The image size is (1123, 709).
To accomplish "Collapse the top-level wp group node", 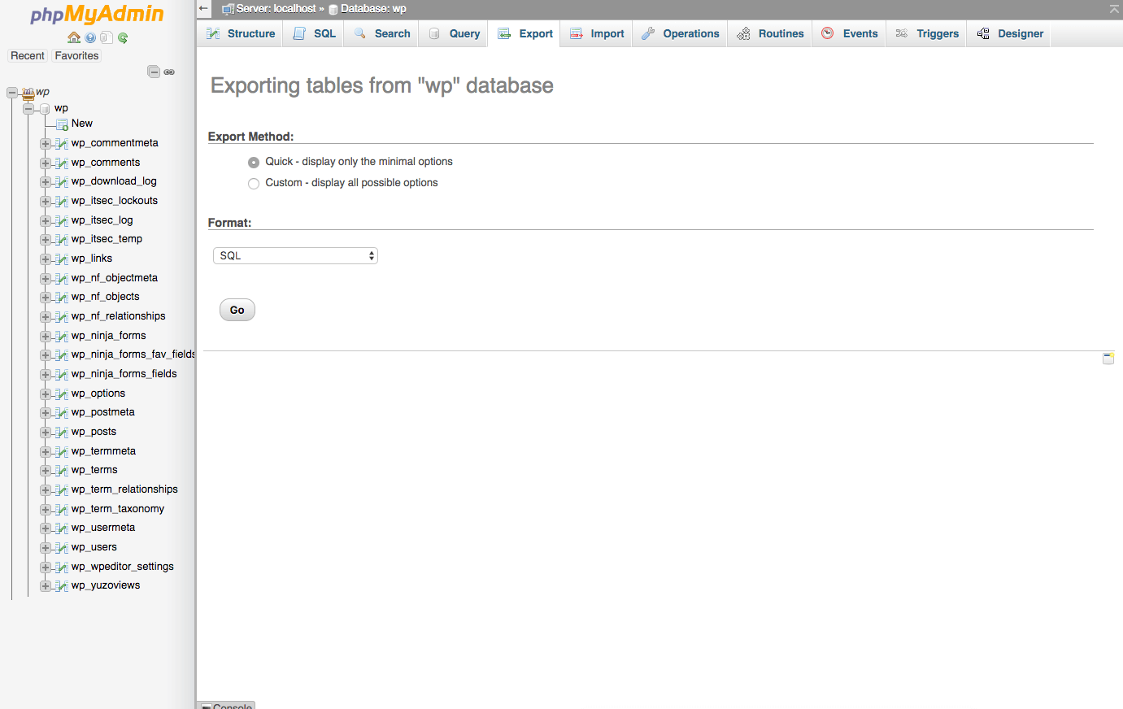I will pos(12,93).
